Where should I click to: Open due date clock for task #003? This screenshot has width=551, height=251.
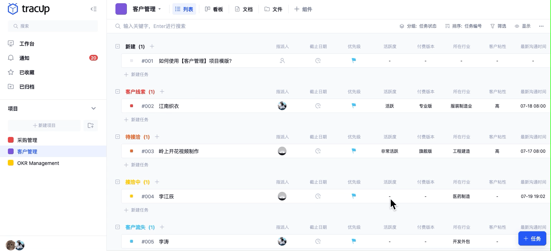(x=318, y=151)
